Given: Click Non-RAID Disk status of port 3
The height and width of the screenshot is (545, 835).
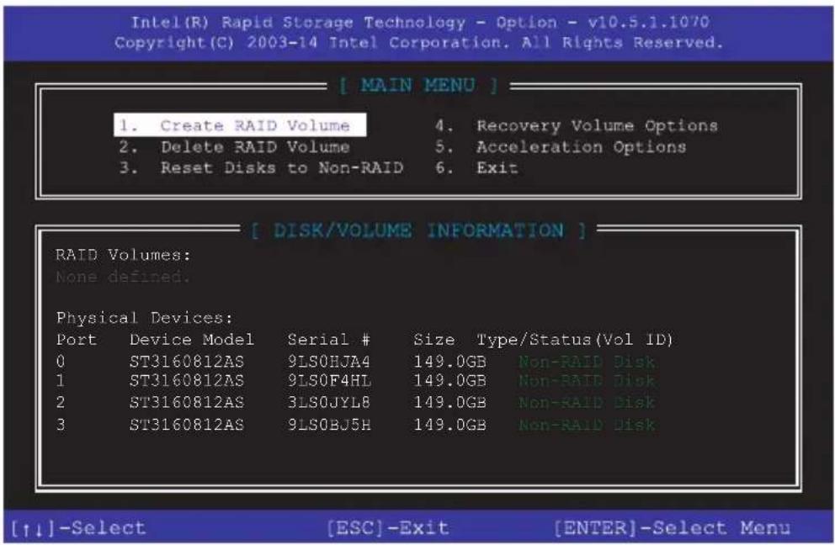Looking at the screenshot, I should [587, 425].
